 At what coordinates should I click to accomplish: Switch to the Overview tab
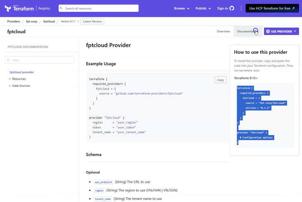(223, 31)
